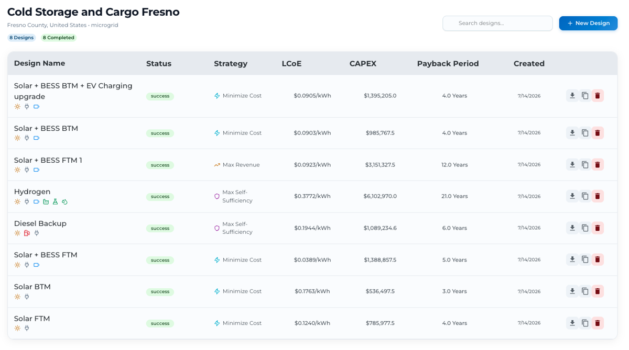Open the Hydrogen design name
The image size is (629, 350).
[x=32, y=192]
